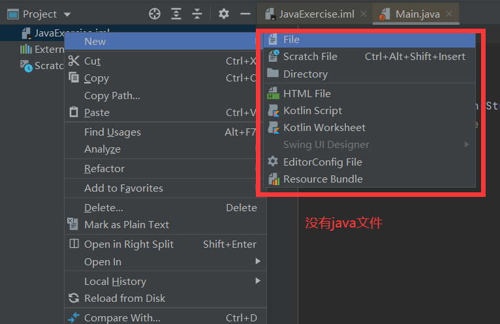Click the Expand All toolbar icon
The width and height of the screenshot is (500, 324).
click(x=176, y=14)
